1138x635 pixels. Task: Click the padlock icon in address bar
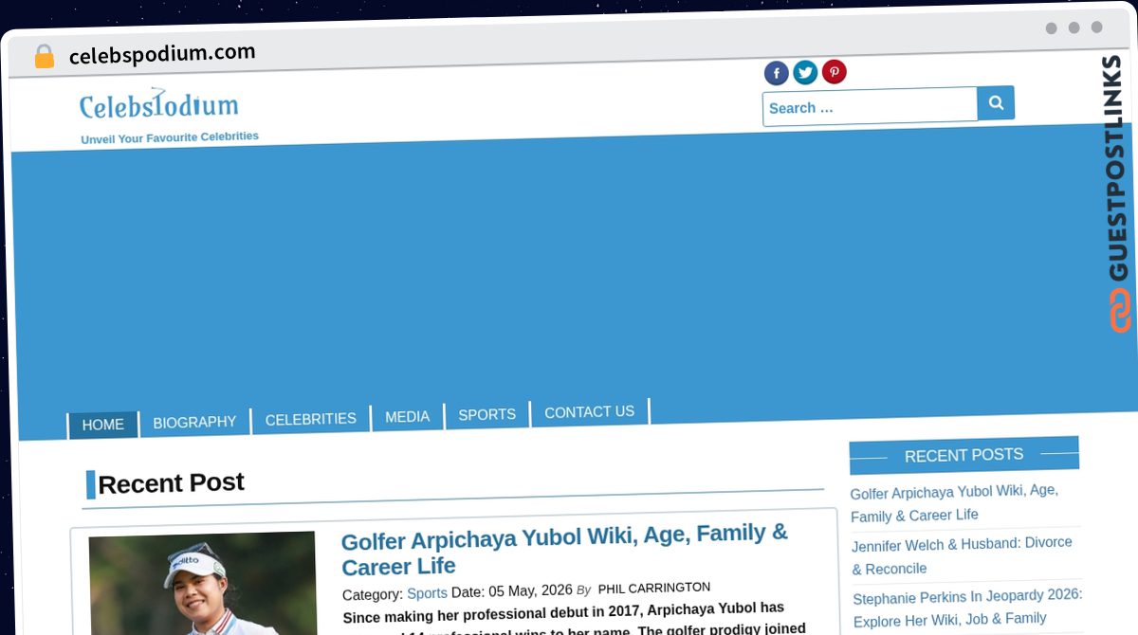pyautogui.click(x=44, y=57)
